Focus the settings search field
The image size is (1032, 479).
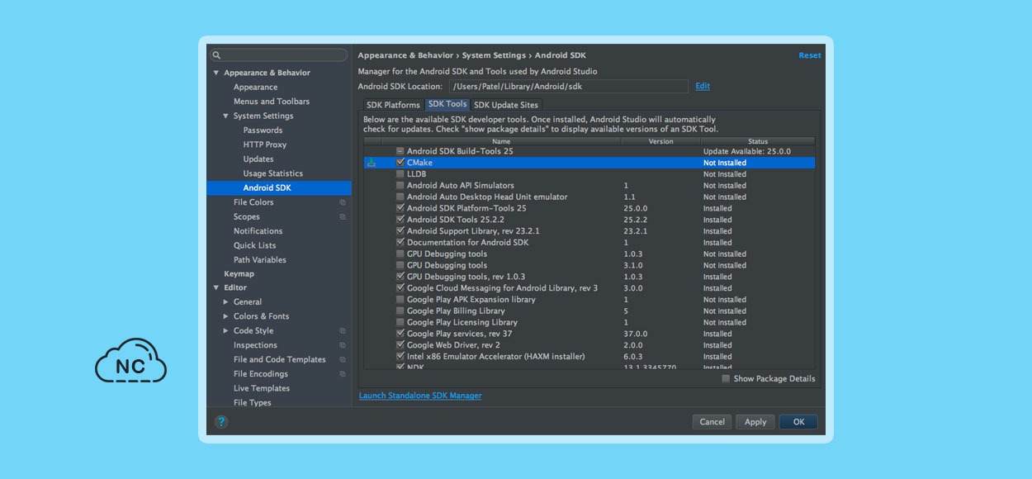pos(279,55)
